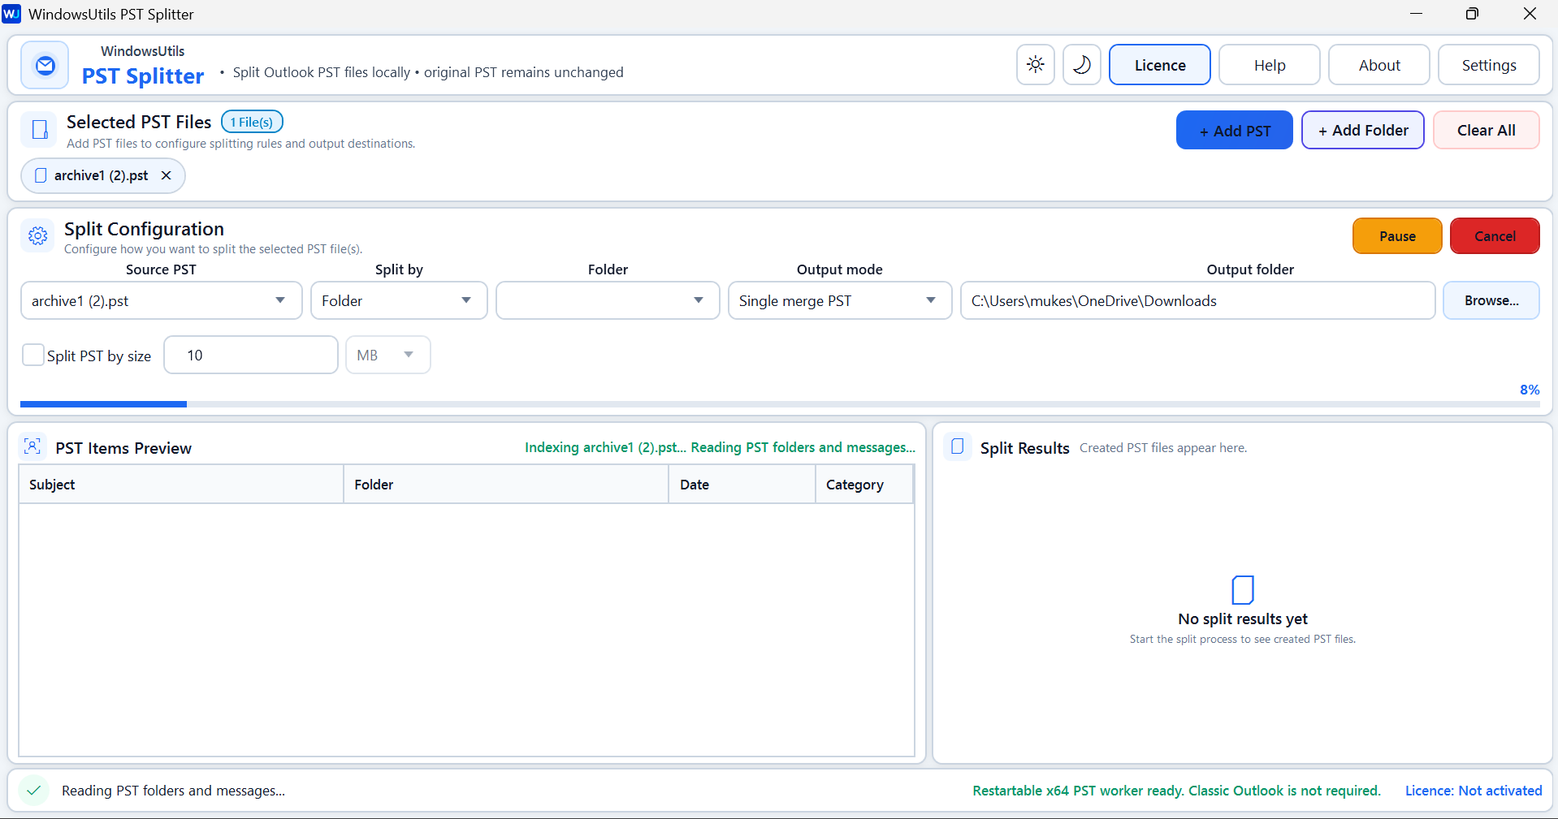The image size is (1558, 819).
Task: Browse for an output folder
Action: [x=1491, y=300]
